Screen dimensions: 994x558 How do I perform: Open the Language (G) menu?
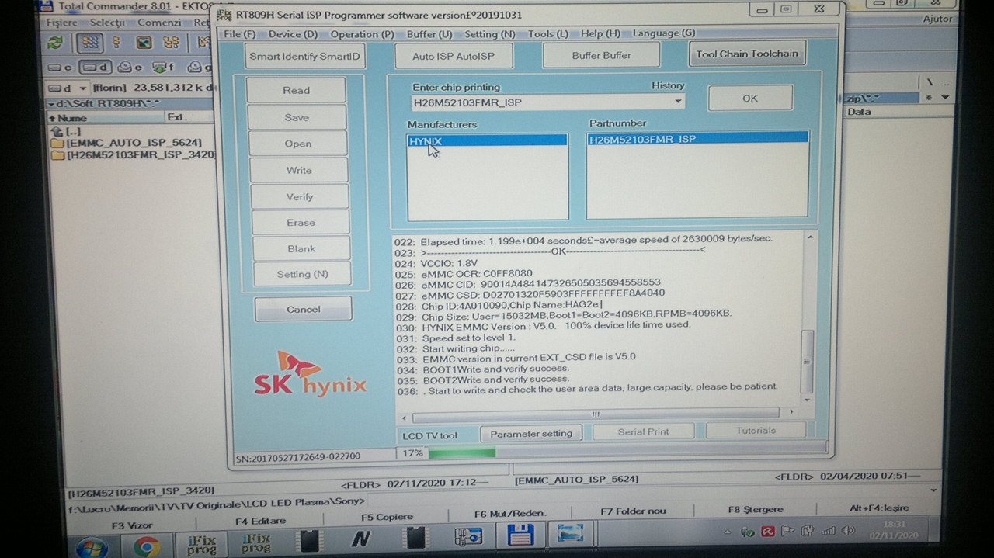point(664,33)
